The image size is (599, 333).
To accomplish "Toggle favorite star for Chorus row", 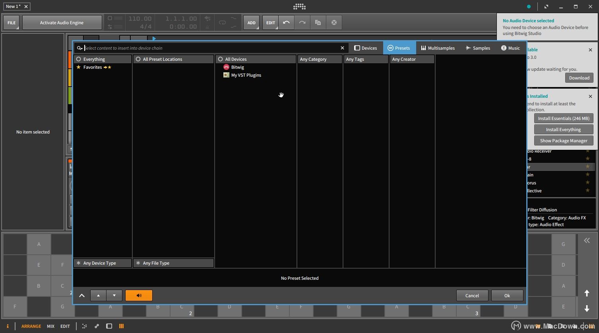I will 587,183.
